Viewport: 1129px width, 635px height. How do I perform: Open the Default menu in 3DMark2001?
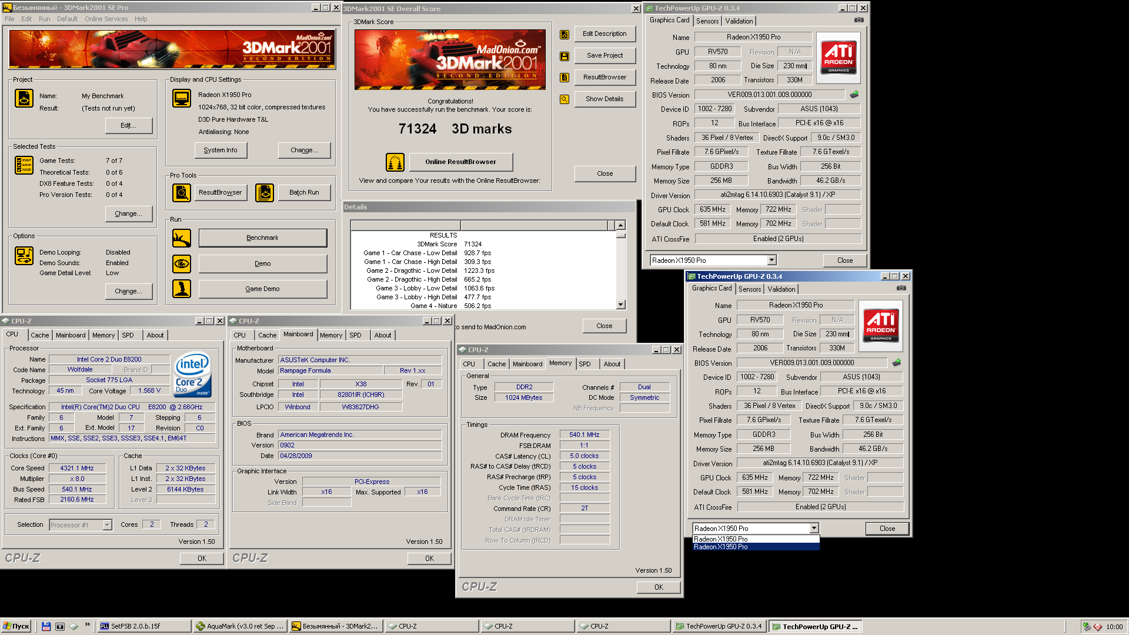click(67, 19)
